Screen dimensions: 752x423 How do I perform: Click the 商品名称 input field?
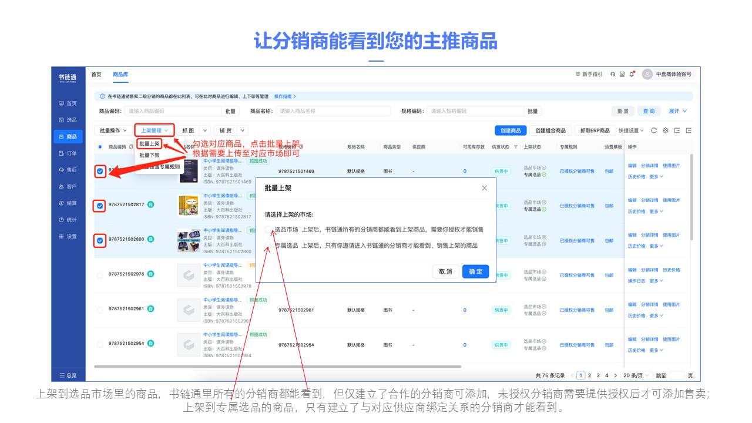333,111
